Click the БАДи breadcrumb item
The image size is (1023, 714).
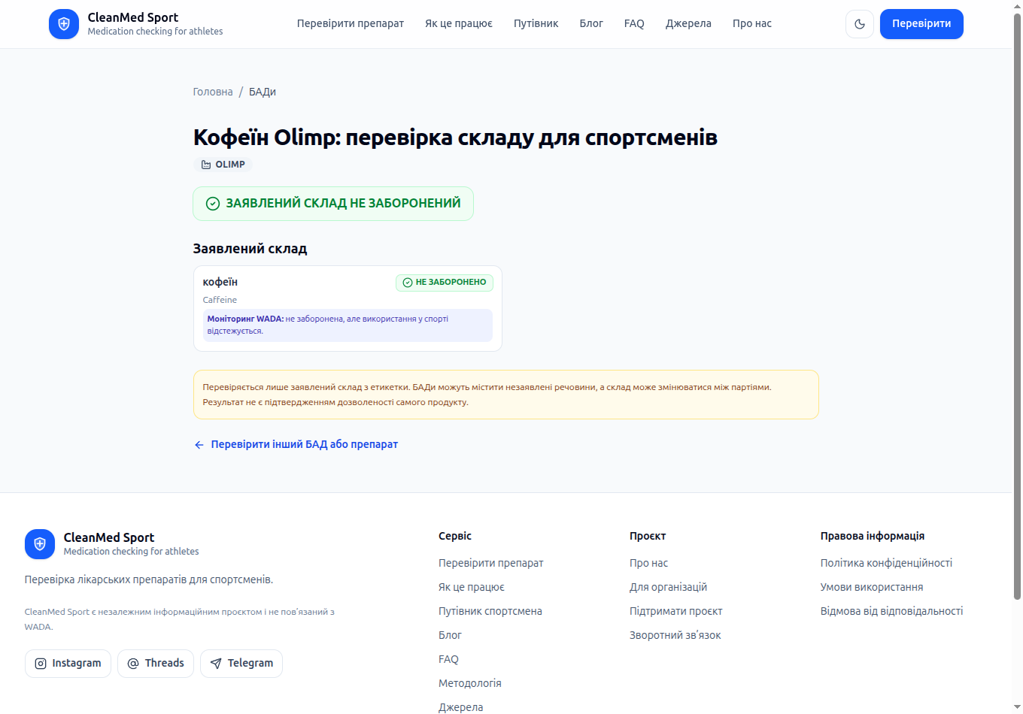[263, 92]
